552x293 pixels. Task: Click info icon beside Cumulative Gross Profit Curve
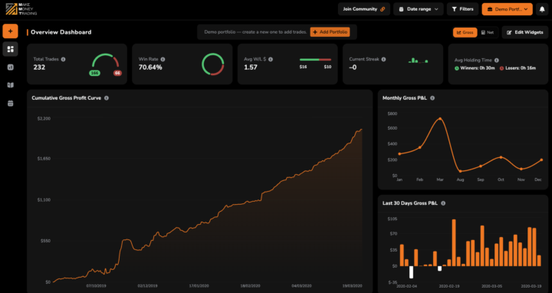point(107,98)
